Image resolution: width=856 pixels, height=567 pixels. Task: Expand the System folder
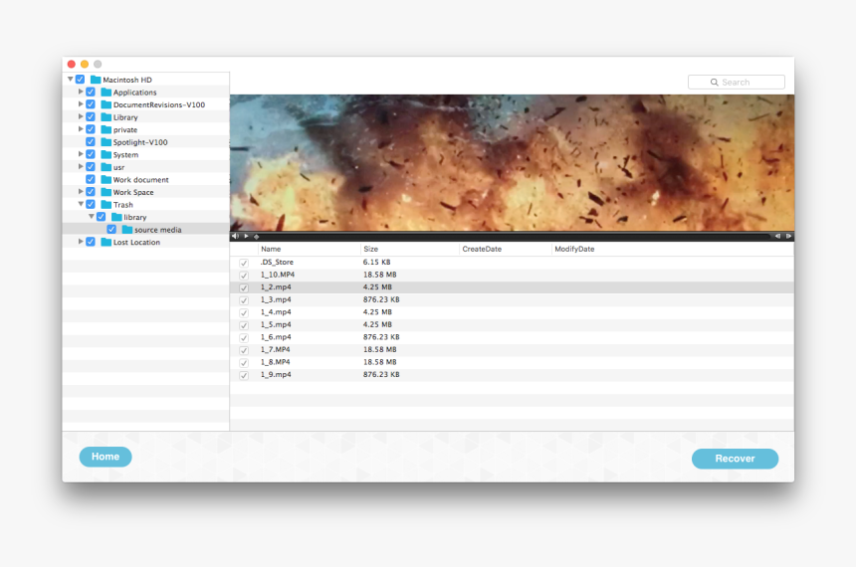81,154
